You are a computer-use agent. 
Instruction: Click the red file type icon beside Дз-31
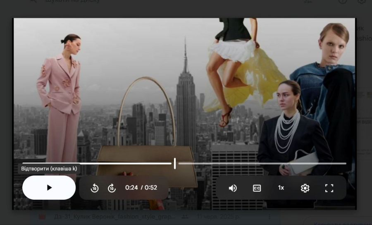(42, 216)
